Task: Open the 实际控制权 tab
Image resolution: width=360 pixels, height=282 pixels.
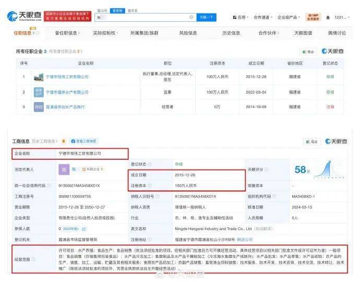Action: pos(105,33)
